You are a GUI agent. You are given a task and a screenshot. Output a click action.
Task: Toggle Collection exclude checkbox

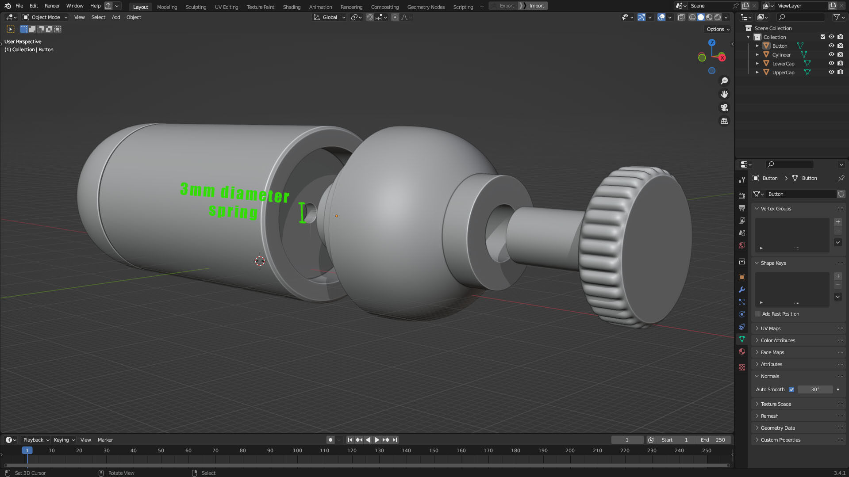click(823, 37)
